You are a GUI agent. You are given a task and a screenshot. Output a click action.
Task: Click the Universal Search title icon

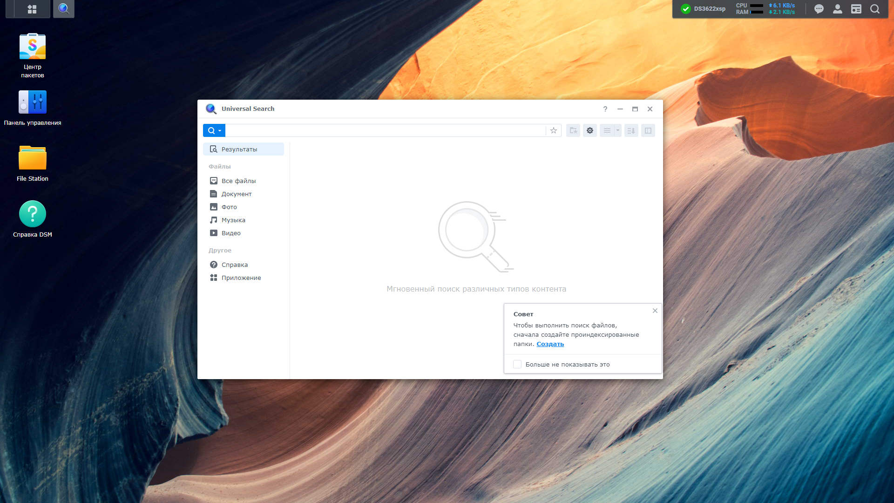click(211, 109)
